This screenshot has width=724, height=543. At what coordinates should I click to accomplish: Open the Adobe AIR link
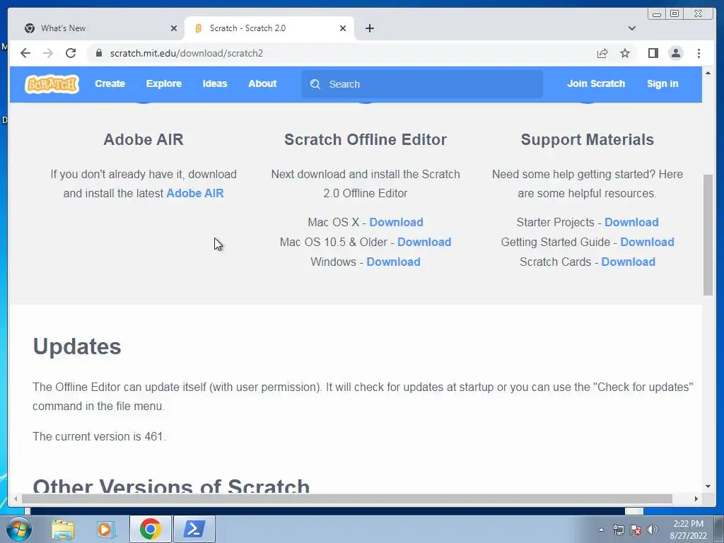click(195, 193)
